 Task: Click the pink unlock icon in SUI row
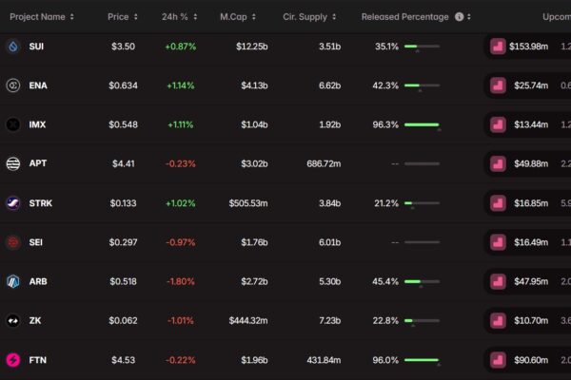[x=497, y=46]
